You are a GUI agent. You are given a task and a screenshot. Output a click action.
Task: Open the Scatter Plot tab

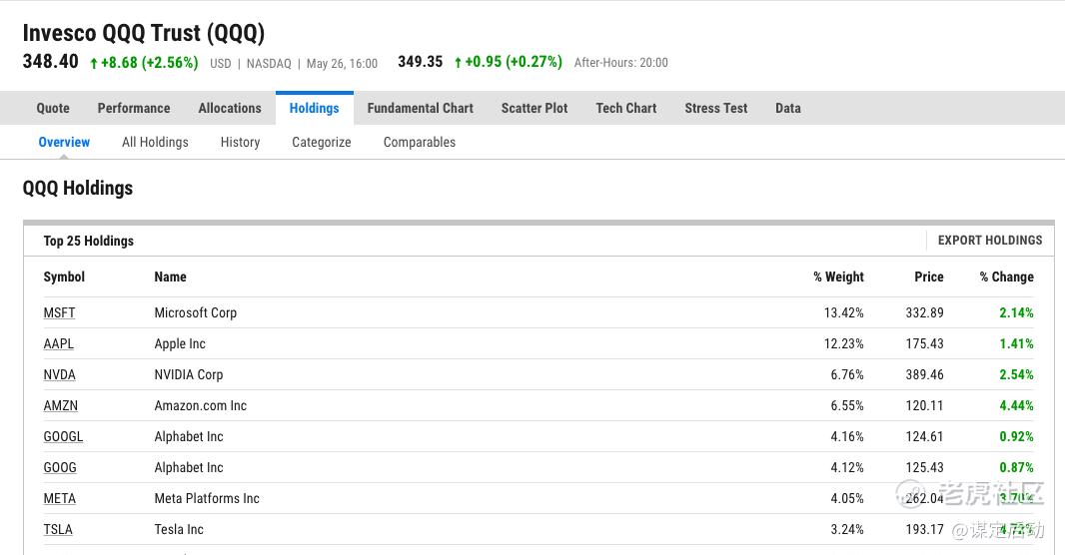[x=534, y=108]
